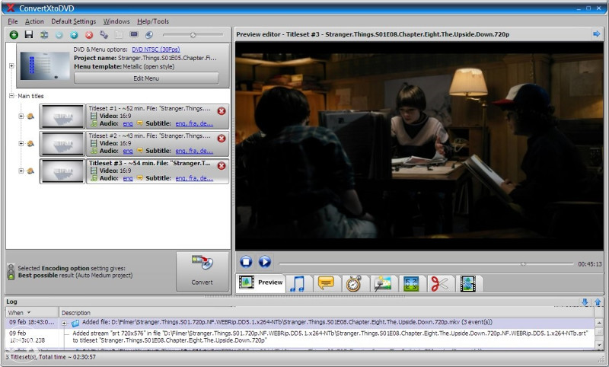Open the image settings tab with landscape picture
609x367 pixels.
pos(383,283)
